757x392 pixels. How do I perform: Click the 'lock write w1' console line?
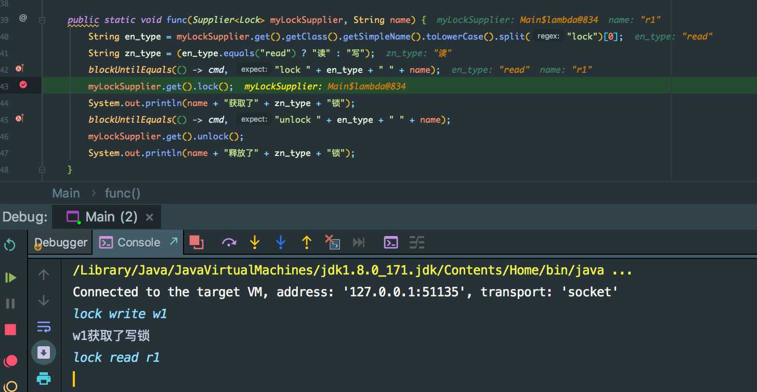point(120,313)
